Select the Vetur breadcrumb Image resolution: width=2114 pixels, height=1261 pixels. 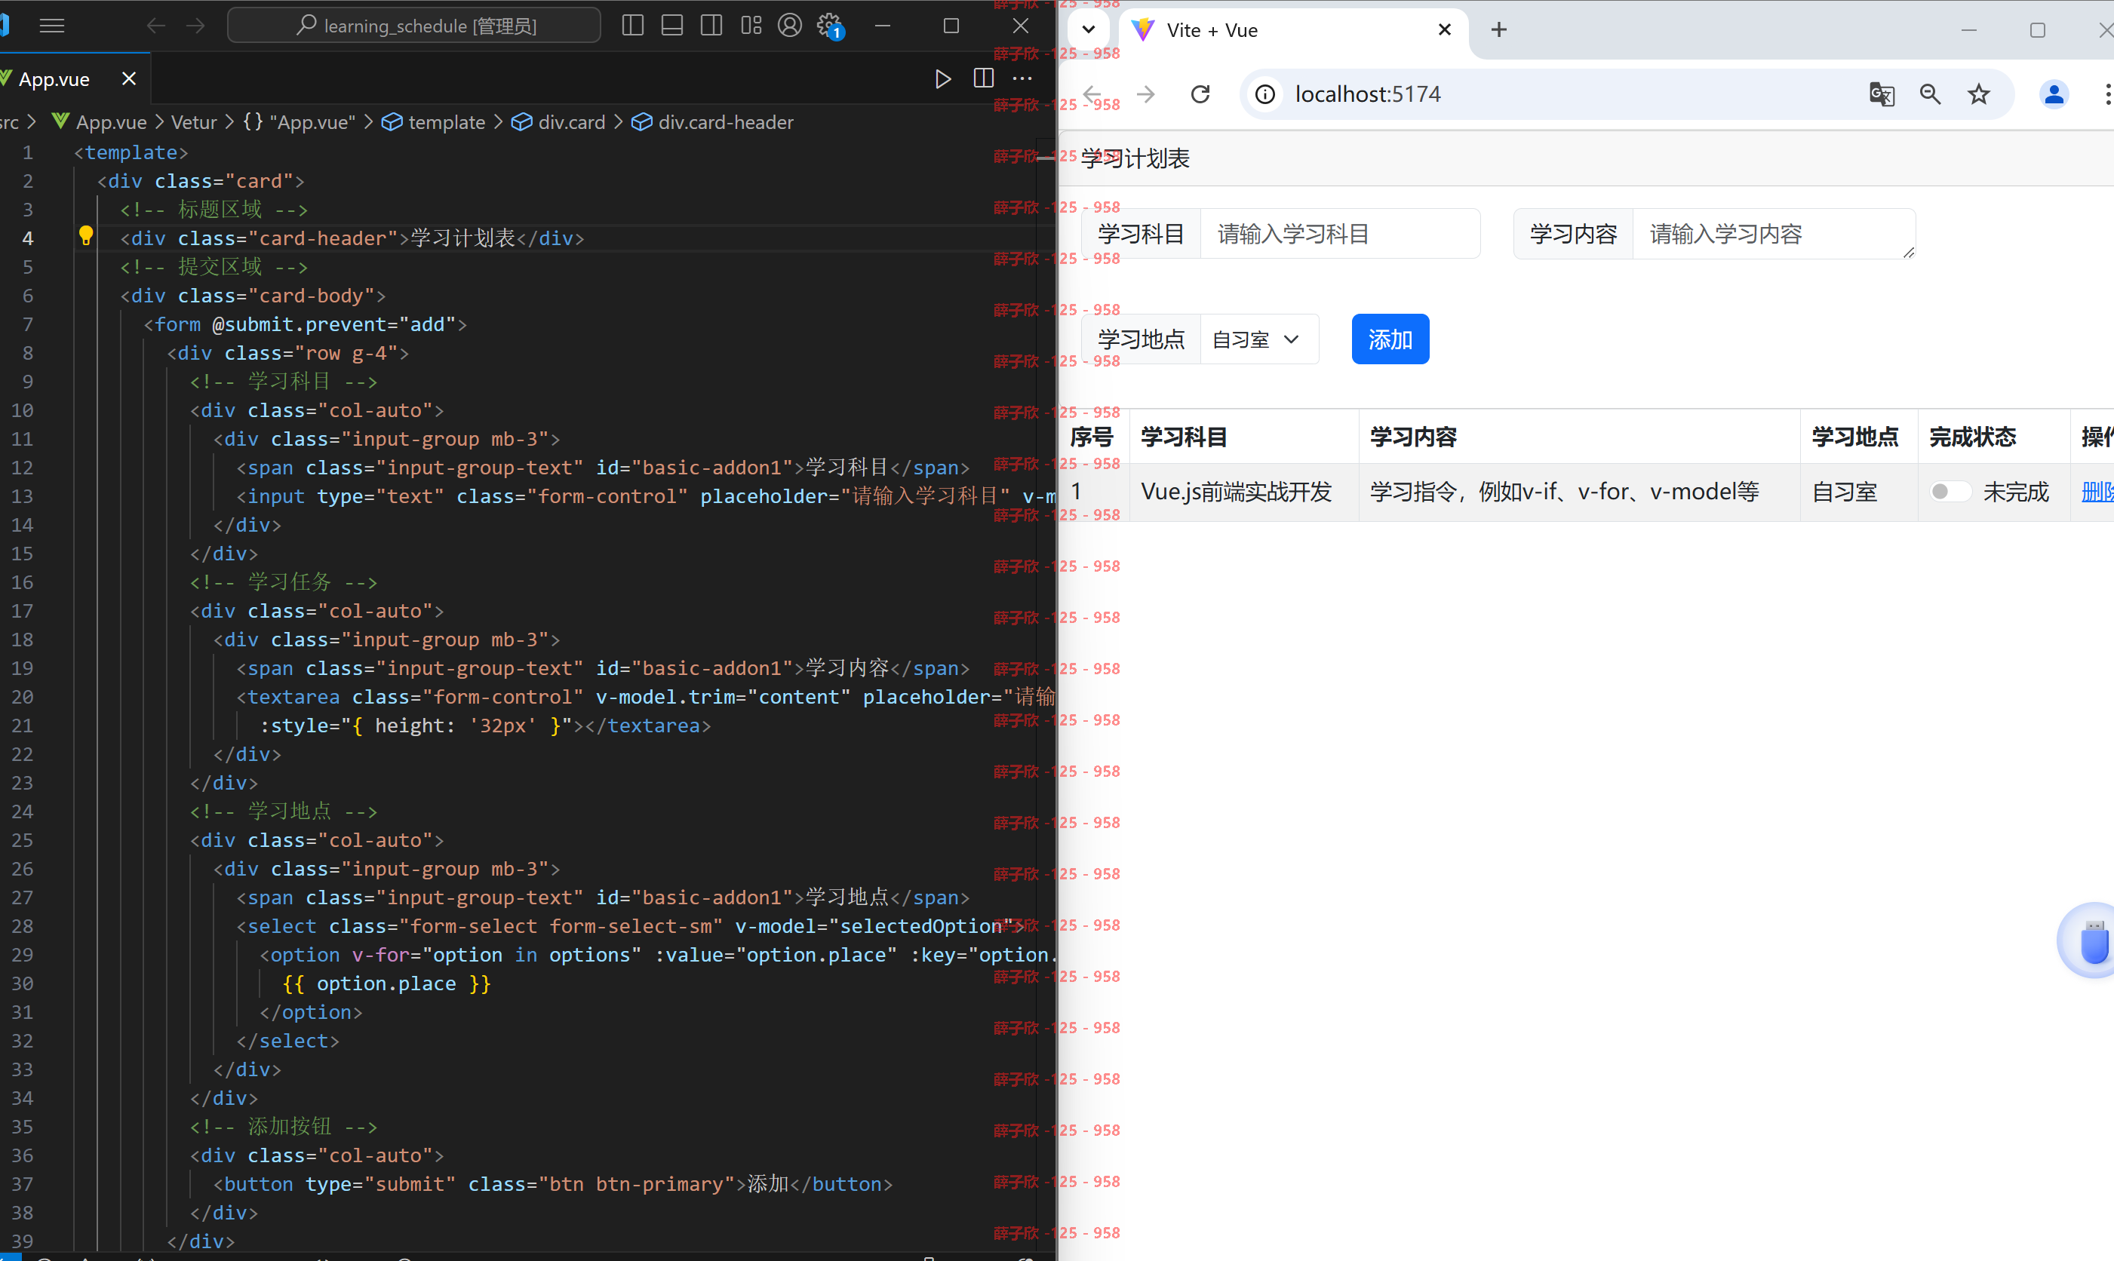(x=194, y=121)
